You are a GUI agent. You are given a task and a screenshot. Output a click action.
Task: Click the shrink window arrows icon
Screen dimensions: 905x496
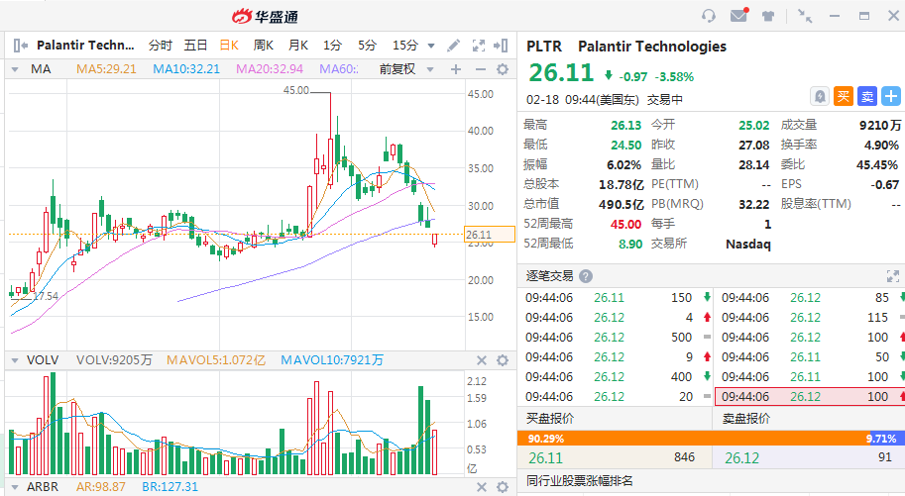click(805, 16)
